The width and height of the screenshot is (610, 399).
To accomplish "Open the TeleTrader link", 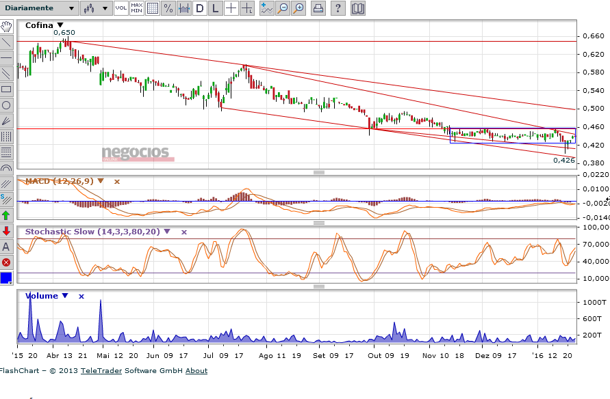I will coord(99,371).
